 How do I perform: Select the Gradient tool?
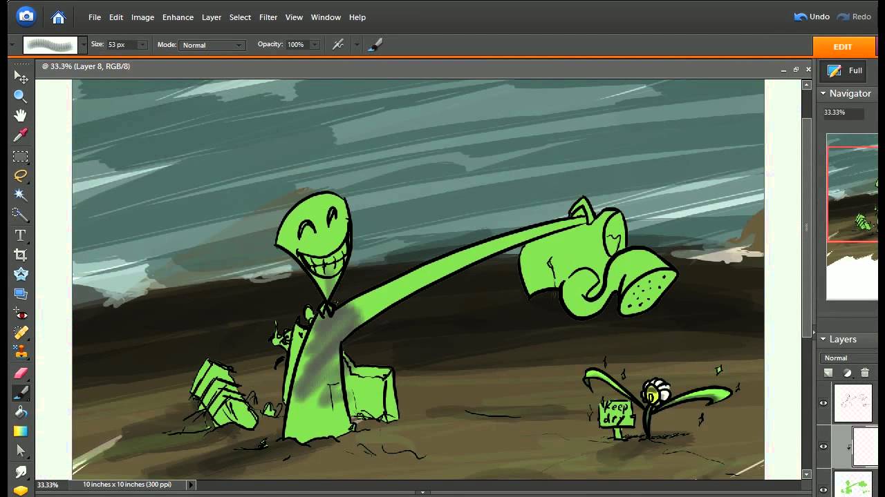[x=21, y=431]
